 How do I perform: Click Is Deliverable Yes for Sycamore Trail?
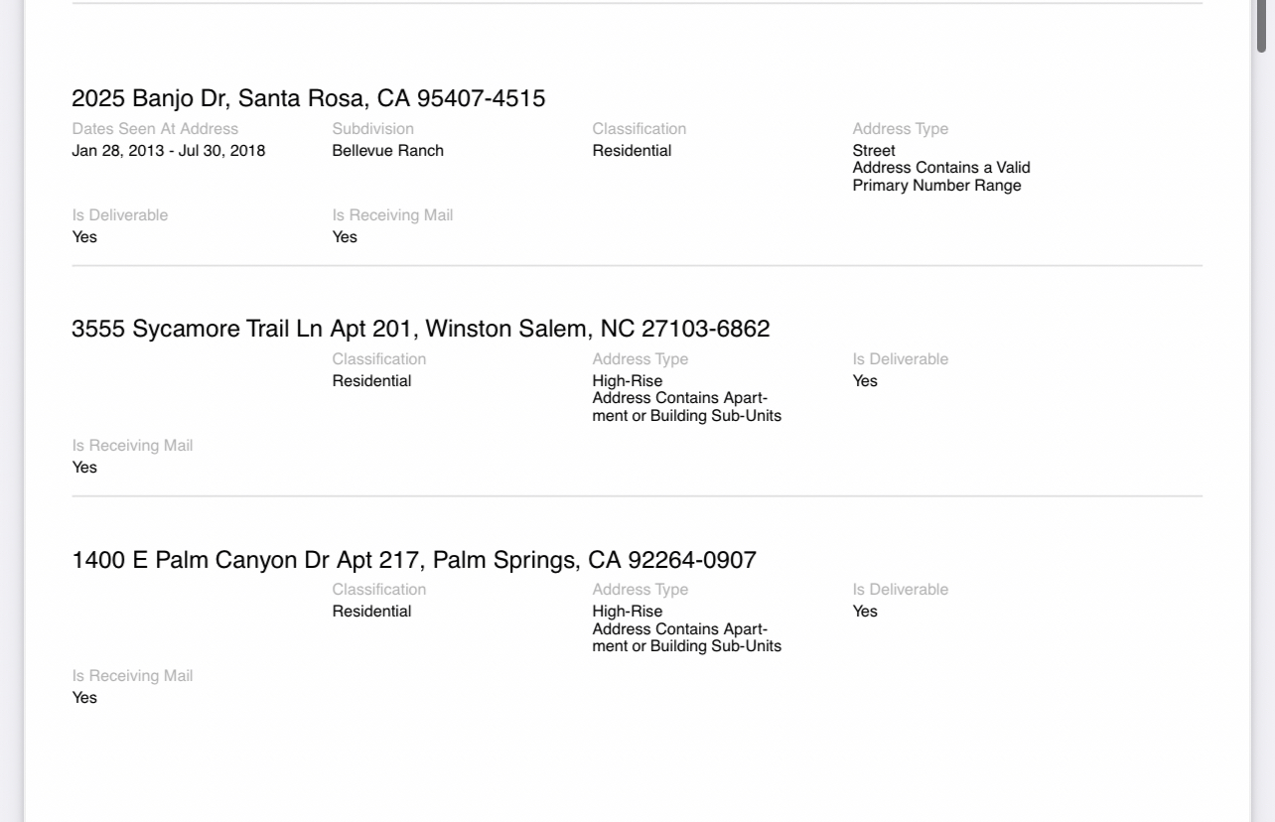[865, 381]
